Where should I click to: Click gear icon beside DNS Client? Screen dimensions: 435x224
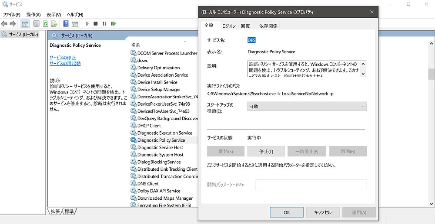(x=134, y=184)
